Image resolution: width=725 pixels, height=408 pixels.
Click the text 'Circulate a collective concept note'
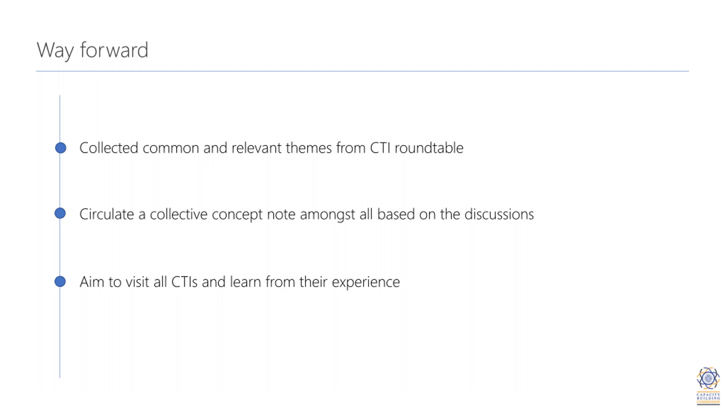tap(187, 214)
